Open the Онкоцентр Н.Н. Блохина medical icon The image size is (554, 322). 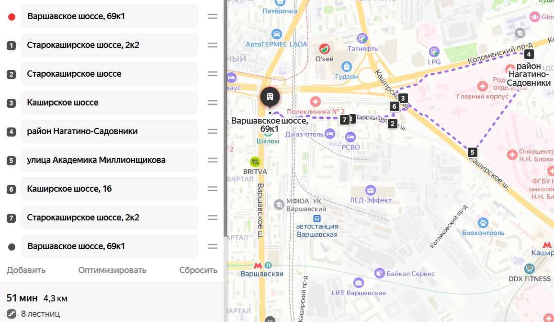tap(512, 154)
